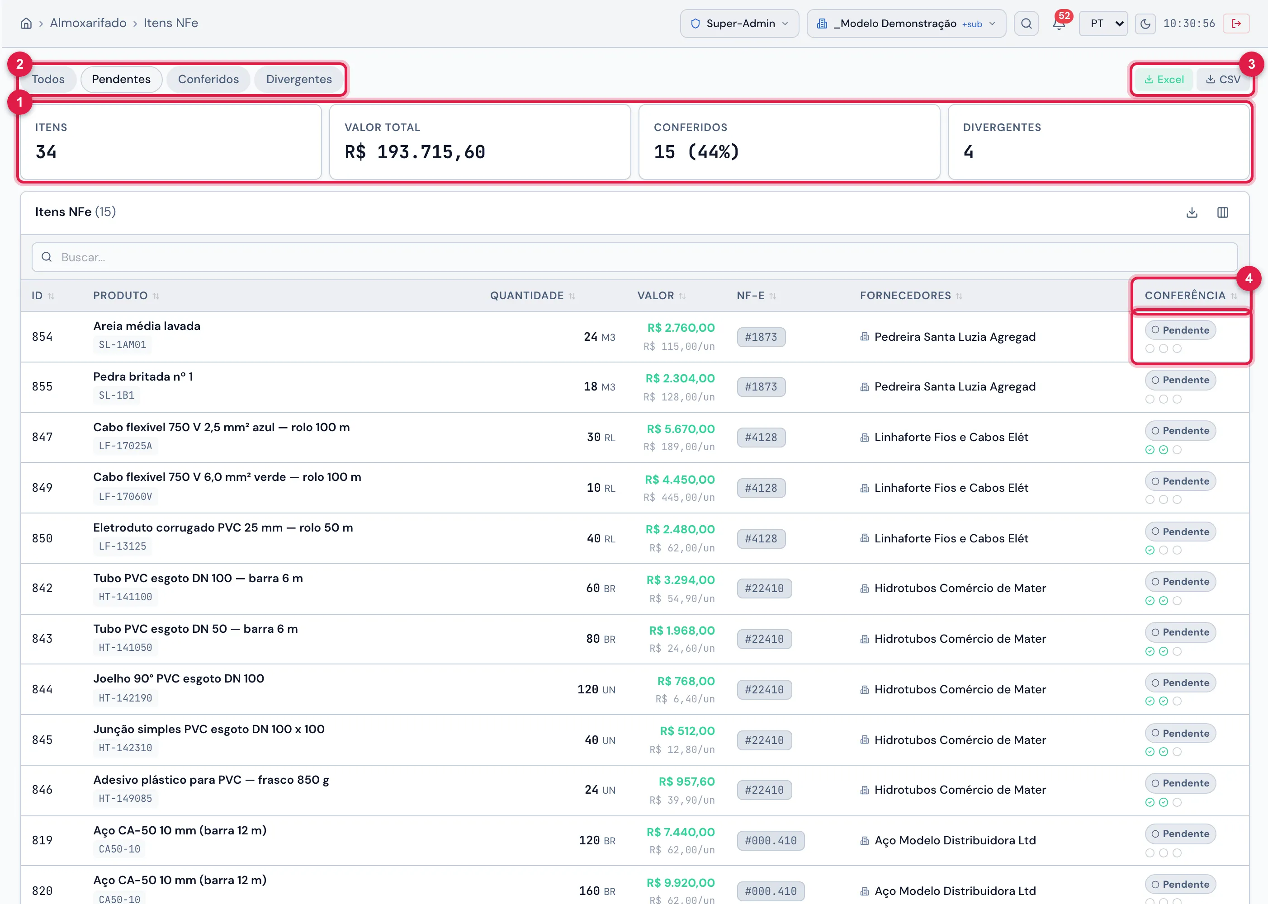The image size is (1268, 904).
Task: Sort table by Conferência column
Action: (x=1234, y=296)
